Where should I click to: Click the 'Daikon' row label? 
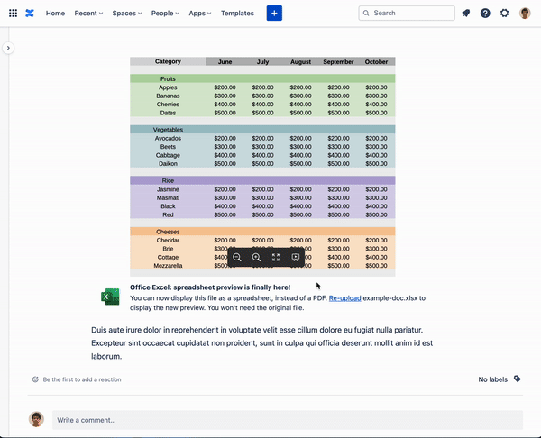168,163
